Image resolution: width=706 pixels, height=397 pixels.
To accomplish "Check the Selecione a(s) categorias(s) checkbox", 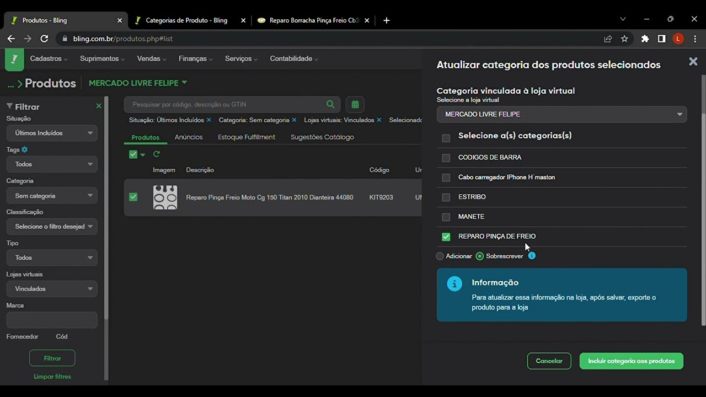I will (446, 138).
